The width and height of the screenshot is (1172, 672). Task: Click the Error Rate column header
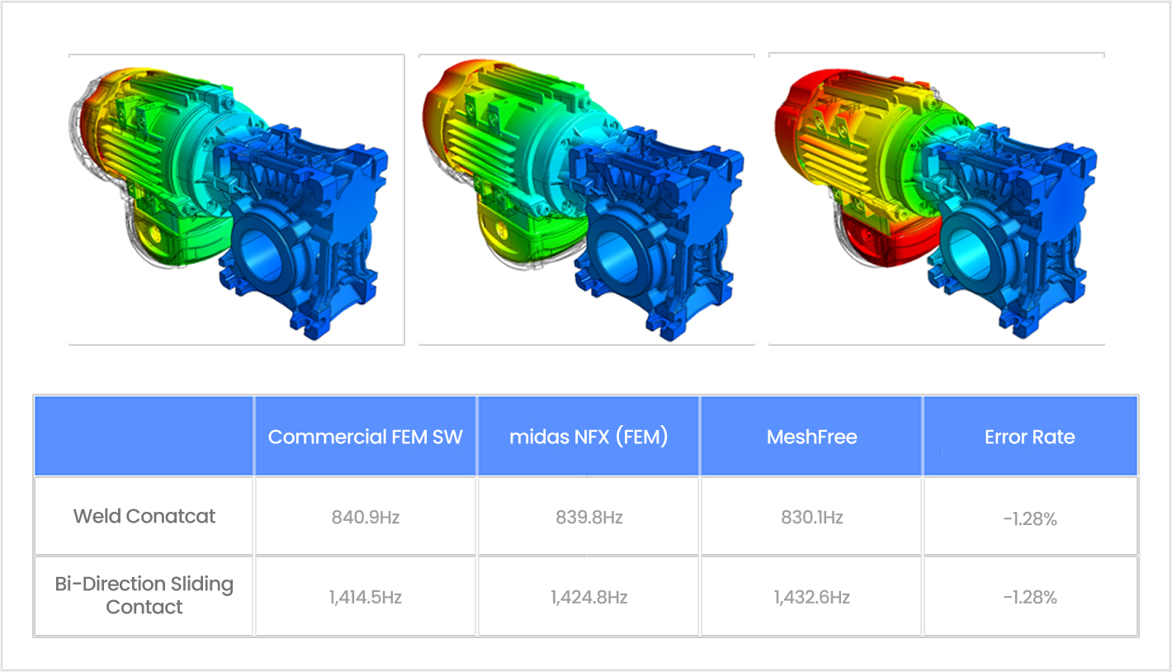[x=1030, y=437]
